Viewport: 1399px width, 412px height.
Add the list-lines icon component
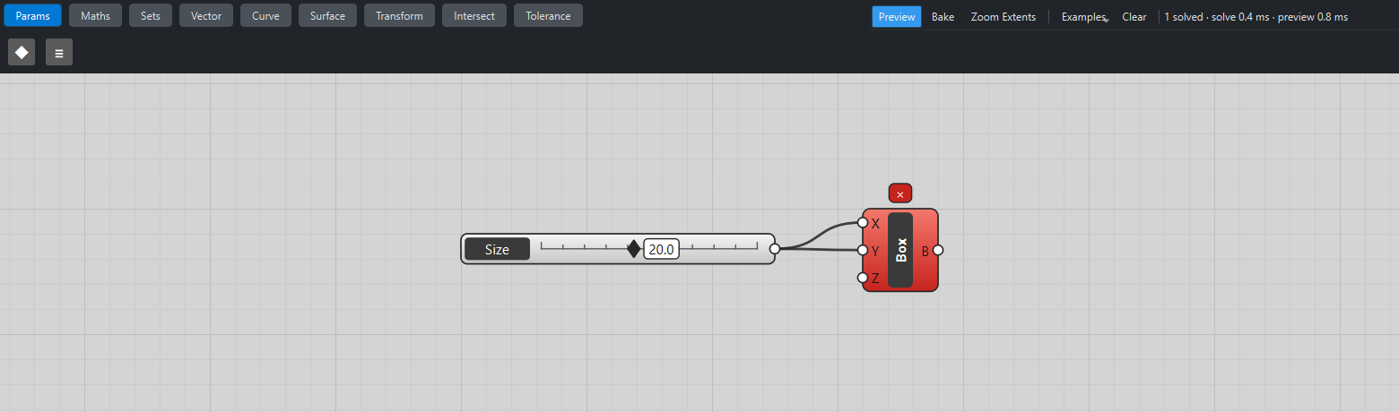[59, 52]
